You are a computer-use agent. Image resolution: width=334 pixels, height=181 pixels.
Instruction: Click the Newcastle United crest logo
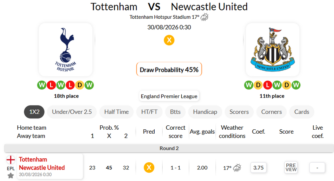coord(272,49)
